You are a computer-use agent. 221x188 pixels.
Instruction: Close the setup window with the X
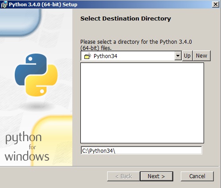(x=216, y=4)
